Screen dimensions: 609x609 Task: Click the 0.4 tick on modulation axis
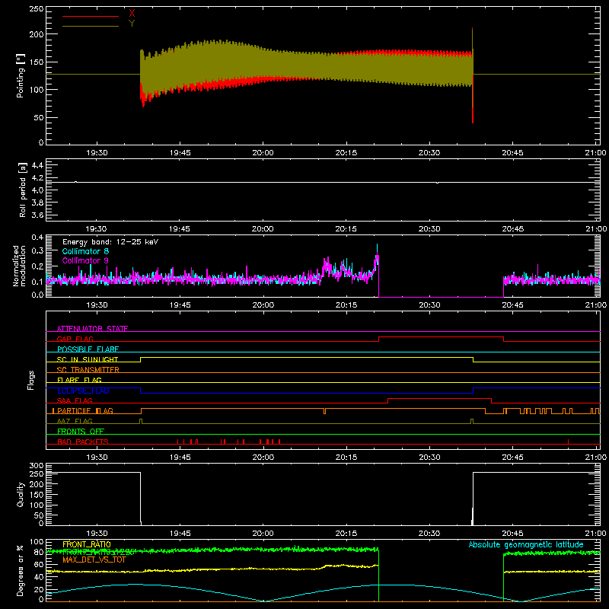click(x=37, y=238)
